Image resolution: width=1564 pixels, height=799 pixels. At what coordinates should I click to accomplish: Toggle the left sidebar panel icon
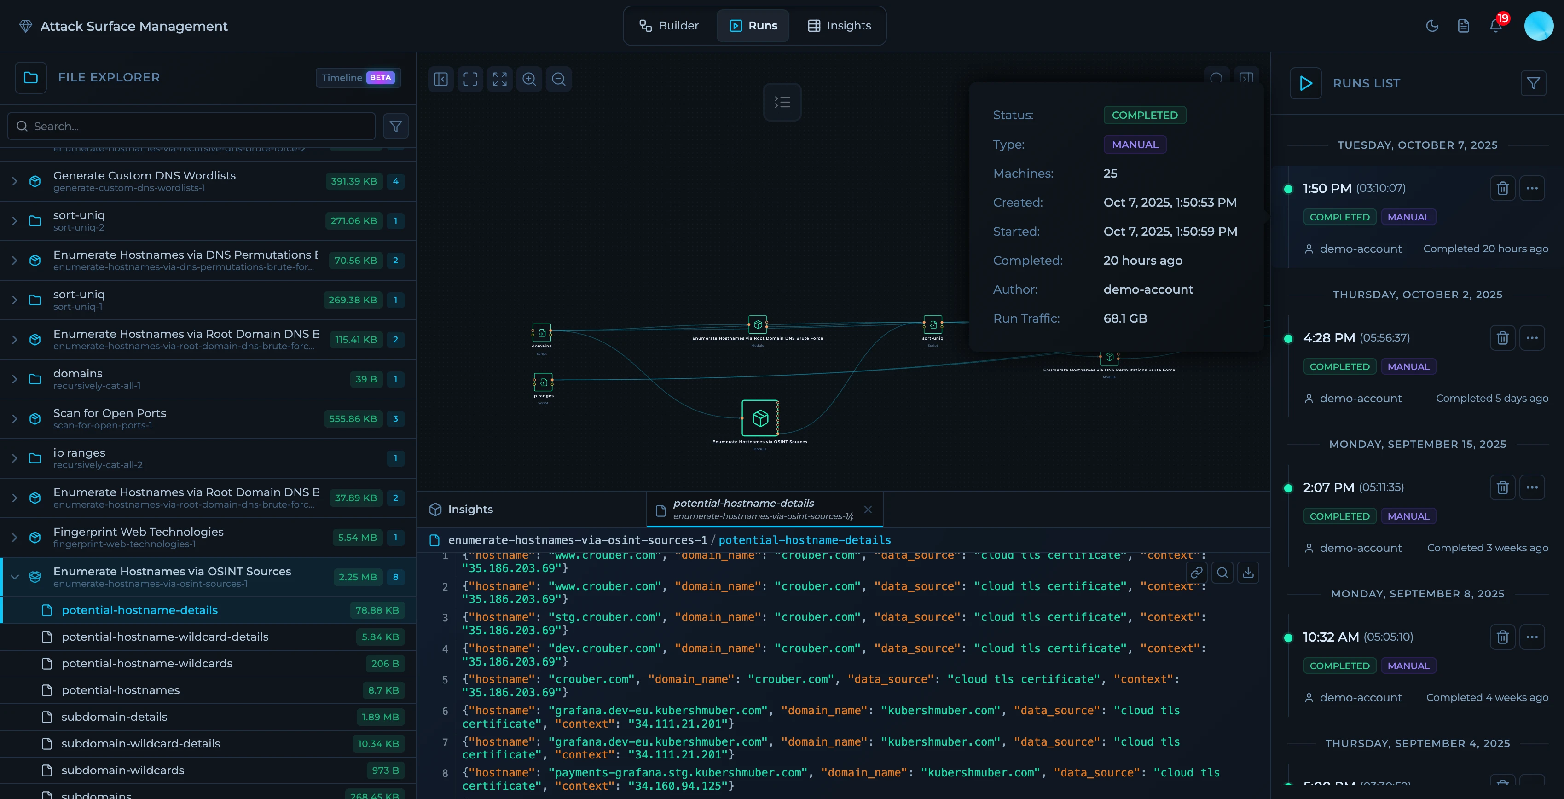tap(441, 79)
